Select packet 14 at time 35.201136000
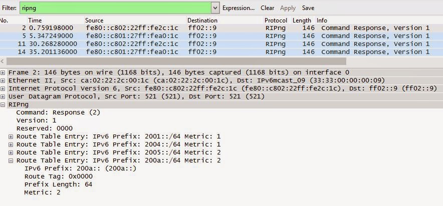The image size is (443, 206). tap(150, 52)
